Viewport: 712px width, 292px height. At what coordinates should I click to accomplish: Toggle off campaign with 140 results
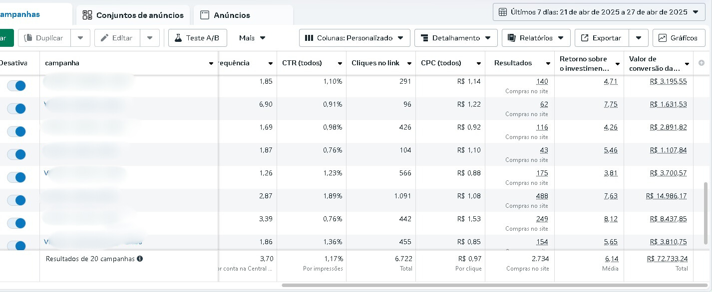[16, 86]
